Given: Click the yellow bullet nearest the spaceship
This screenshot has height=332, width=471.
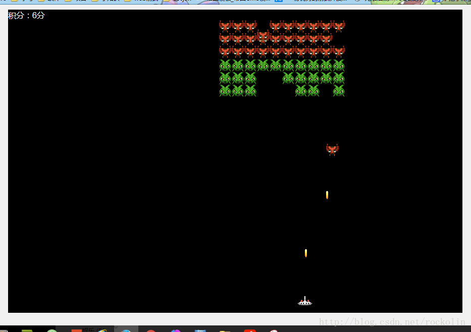Looking at the screenshot, I should (306, 253).
